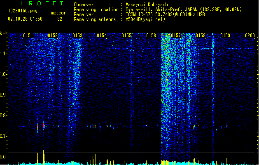Viewport: 259px width, 165px height.
Task: Click the 0.7 kHz axis label
Action: pyautogui.click(x=4, y=136)
